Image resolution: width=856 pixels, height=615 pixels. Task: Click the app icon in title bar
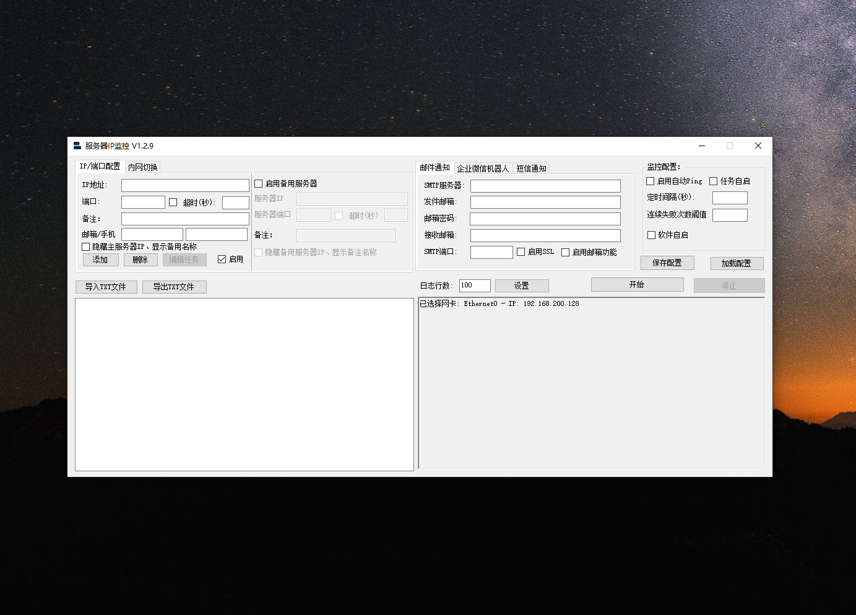coord(77,146)
